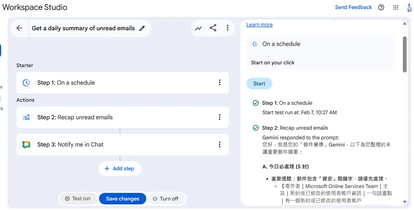
Task: Click 'Start test run at: Feb 7, 10:27 AM'
Action: (x=300, y=112)
